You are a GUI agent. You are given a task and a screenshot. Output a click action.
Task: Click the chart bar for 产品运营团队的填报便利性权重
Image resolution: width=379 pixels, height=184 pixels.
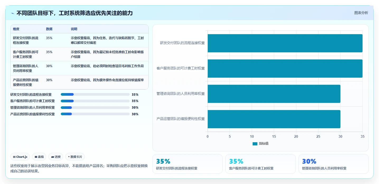(x=274, y=119)
